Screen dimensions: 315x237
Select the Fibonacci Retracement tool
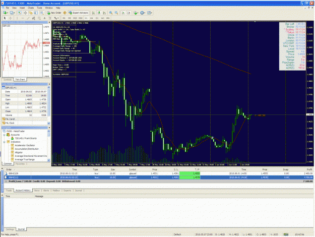(39, 18)
